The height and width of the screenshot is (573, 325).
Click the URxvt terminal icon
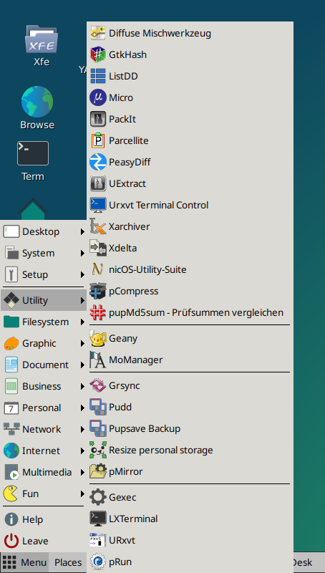pyautogui.click(x=98, y=541)
